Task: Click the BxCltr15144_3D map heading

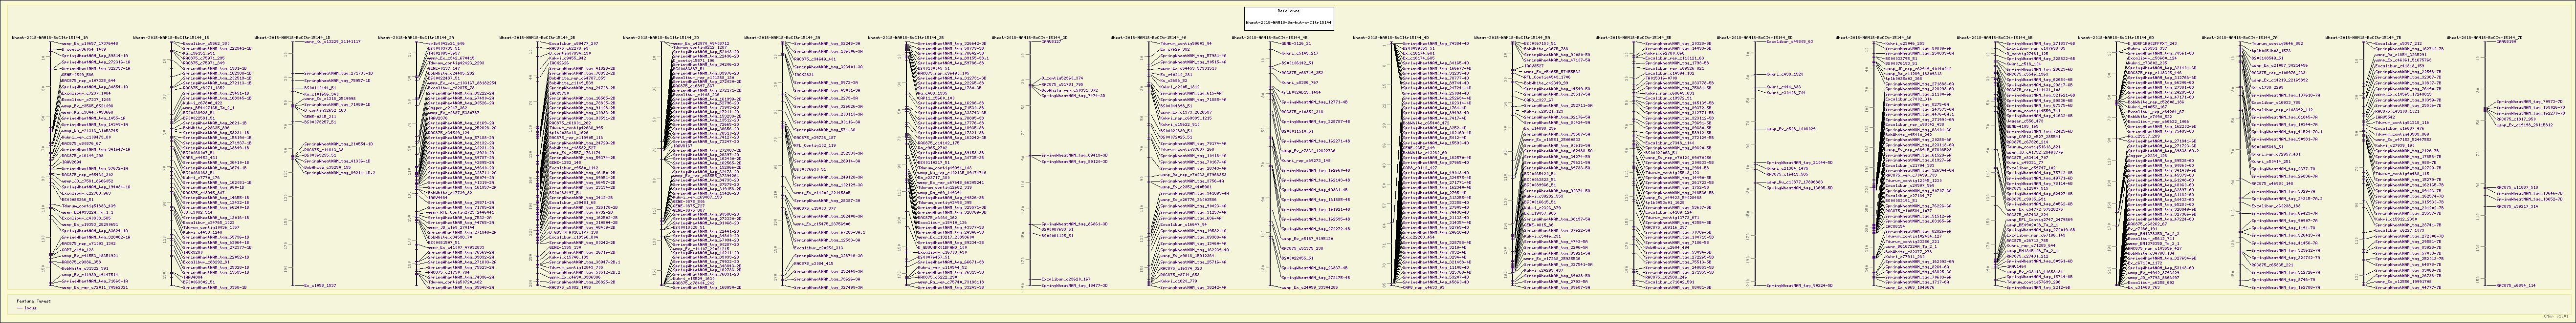Action: (1035, 37)
